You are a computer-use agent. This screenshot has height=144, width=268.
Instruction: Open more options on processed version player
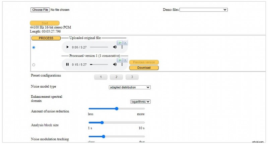pos(122,64)
